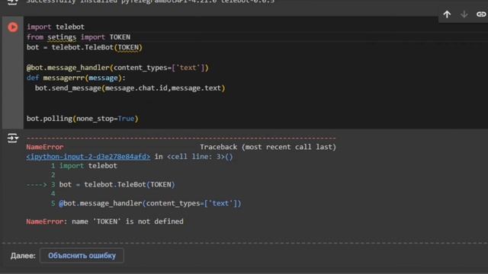488x274 pixels.
Task: Click the '@bot.message_handler' decorator in the cell
Action: click(x=117, y=68)
